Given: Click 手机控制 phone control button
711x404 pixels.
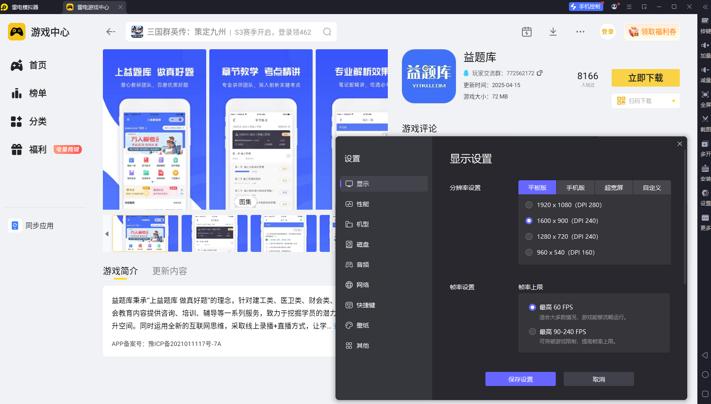Looking at the screenshot, I should click(586, 7).
